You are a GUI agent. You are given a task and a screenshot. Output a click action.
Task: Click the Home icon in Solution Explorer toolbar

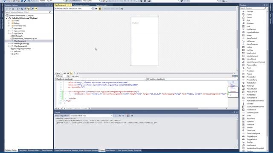pyautogui.click(x=13, y=8)
